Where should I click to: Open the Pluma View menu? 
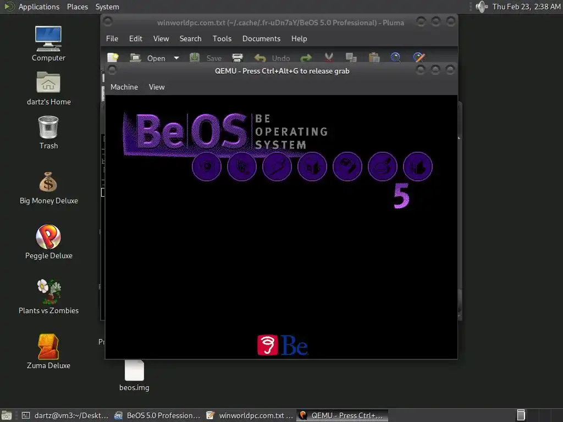tap(161, 38)
